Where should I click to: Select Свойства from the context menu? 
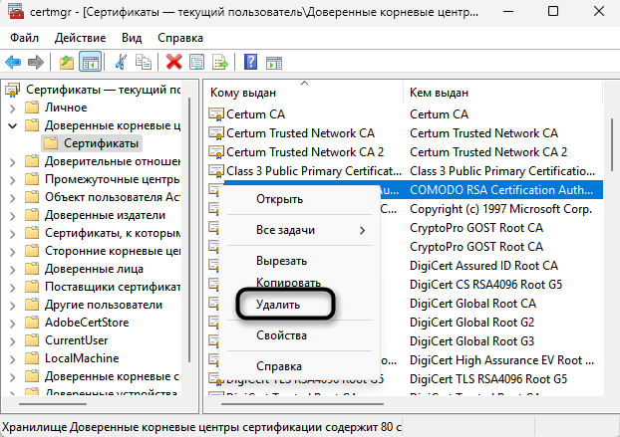pos(280,336)
